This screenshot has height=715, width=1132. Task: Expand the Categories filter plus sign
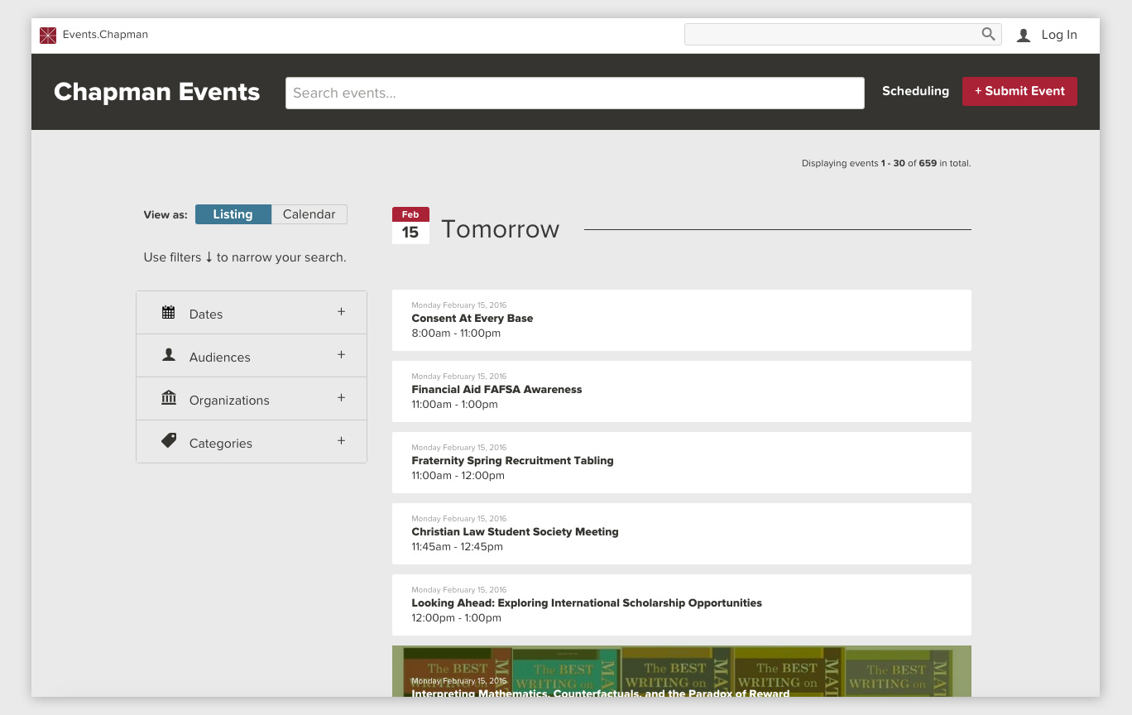pos(341,441)
